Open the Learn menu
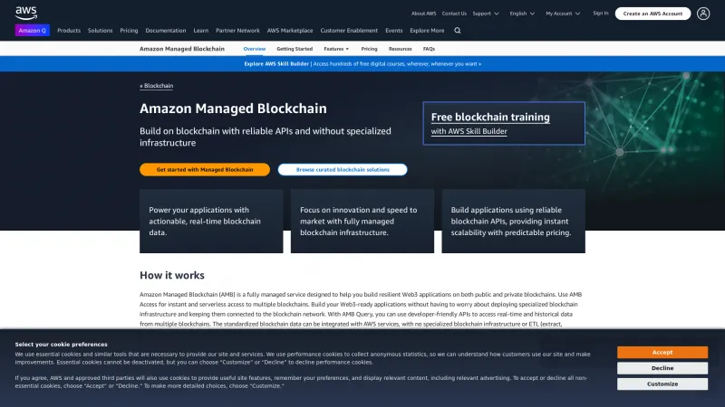The image size is (725, 407). coord(200,31)
